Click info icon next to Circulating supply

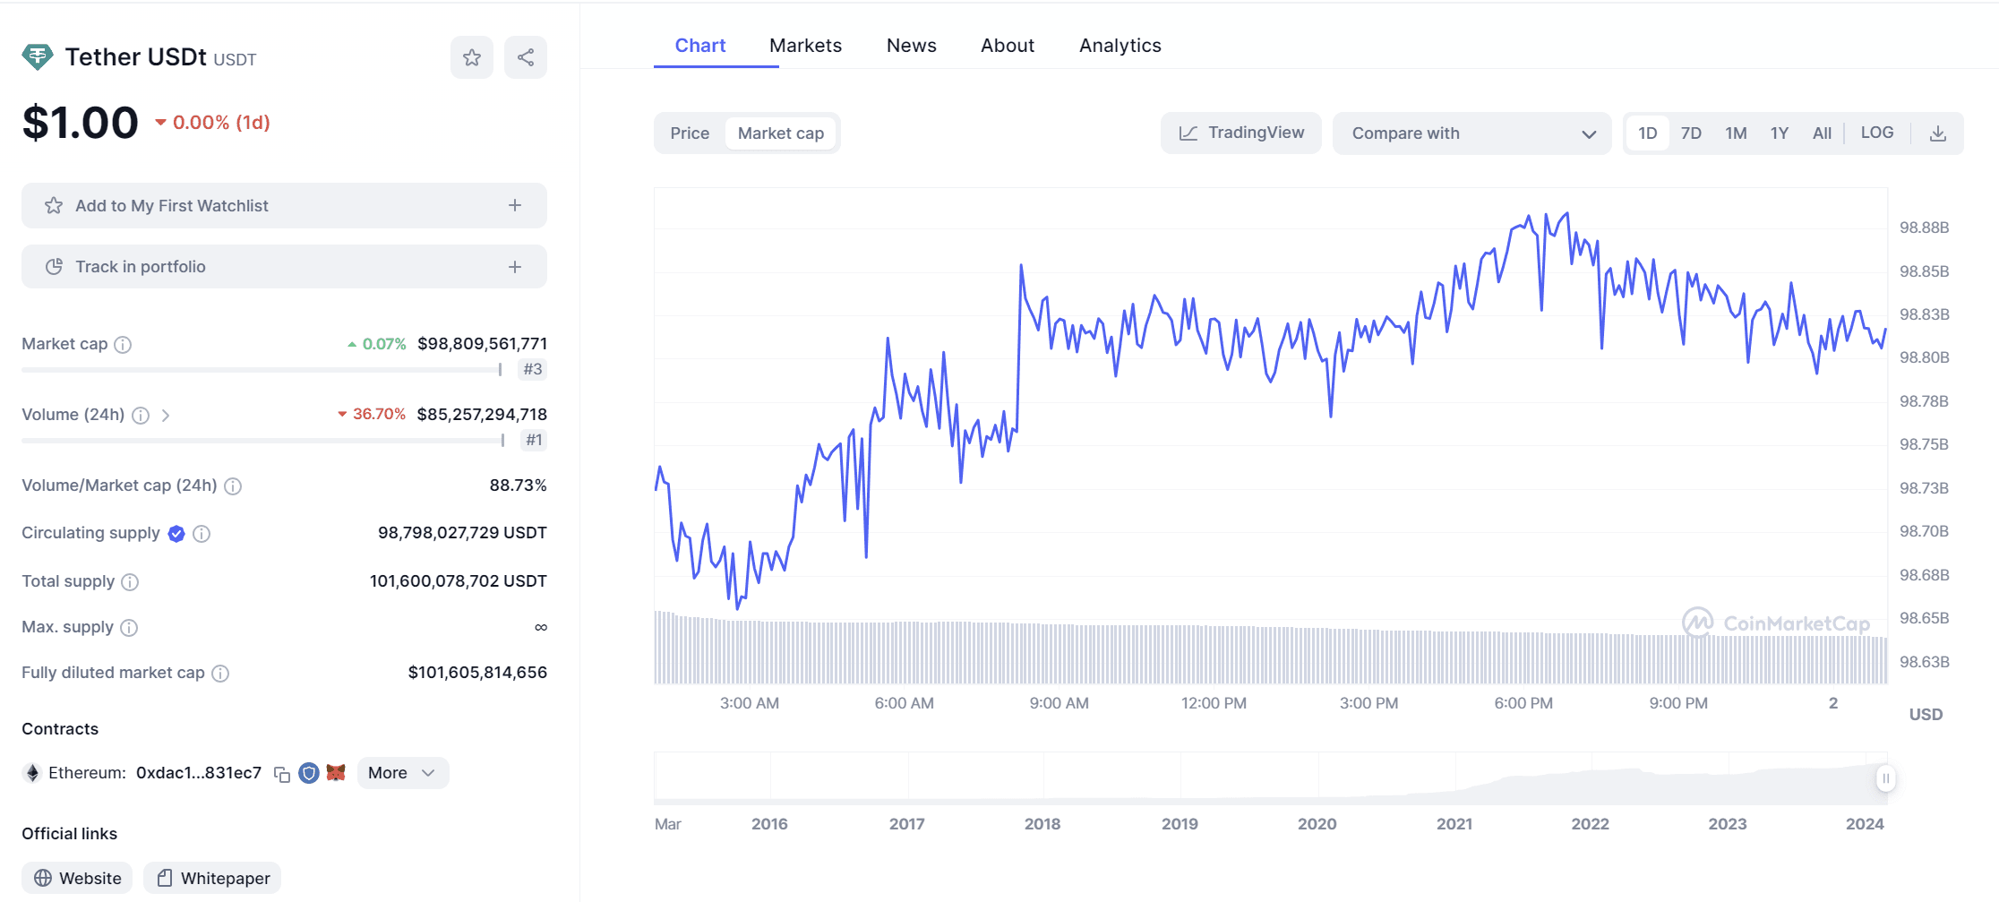(202, 534)
